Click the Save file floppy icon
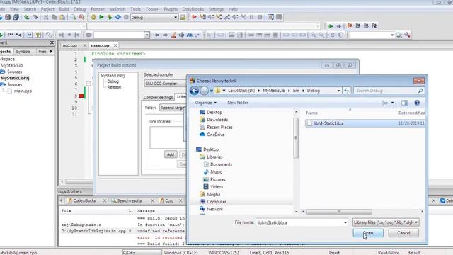Image resolution: width=453 pixels, height=255 pixels. point(8,17)
